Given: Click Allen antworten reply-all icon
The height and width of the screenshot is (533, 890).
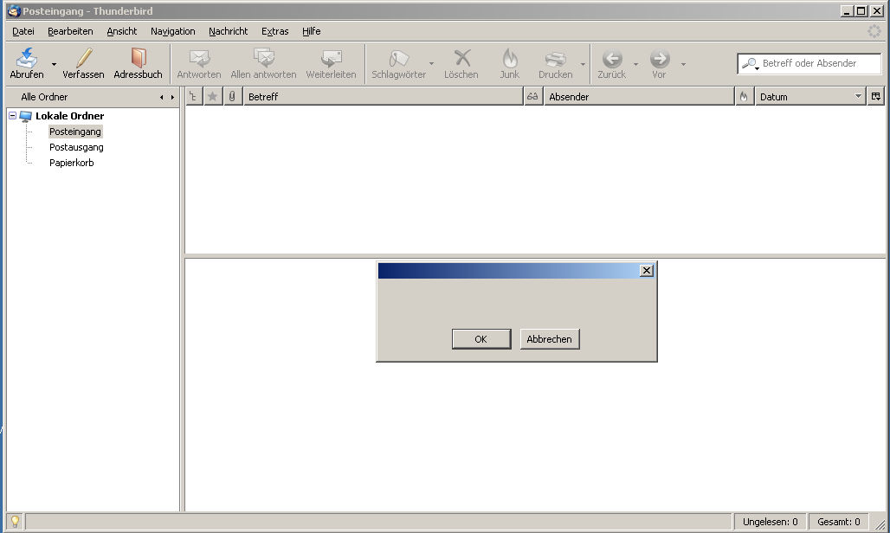Looking at the screenshot, I should pyautogui.click(x=263, y=58).
